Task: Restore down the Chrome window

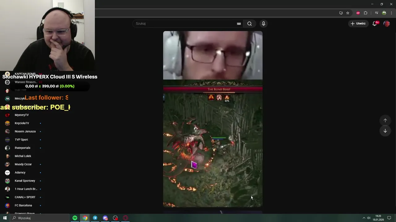Action: [381, 4]
